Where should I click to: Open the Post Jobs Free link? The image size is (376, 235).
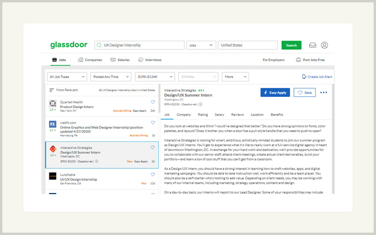(310, 60)
